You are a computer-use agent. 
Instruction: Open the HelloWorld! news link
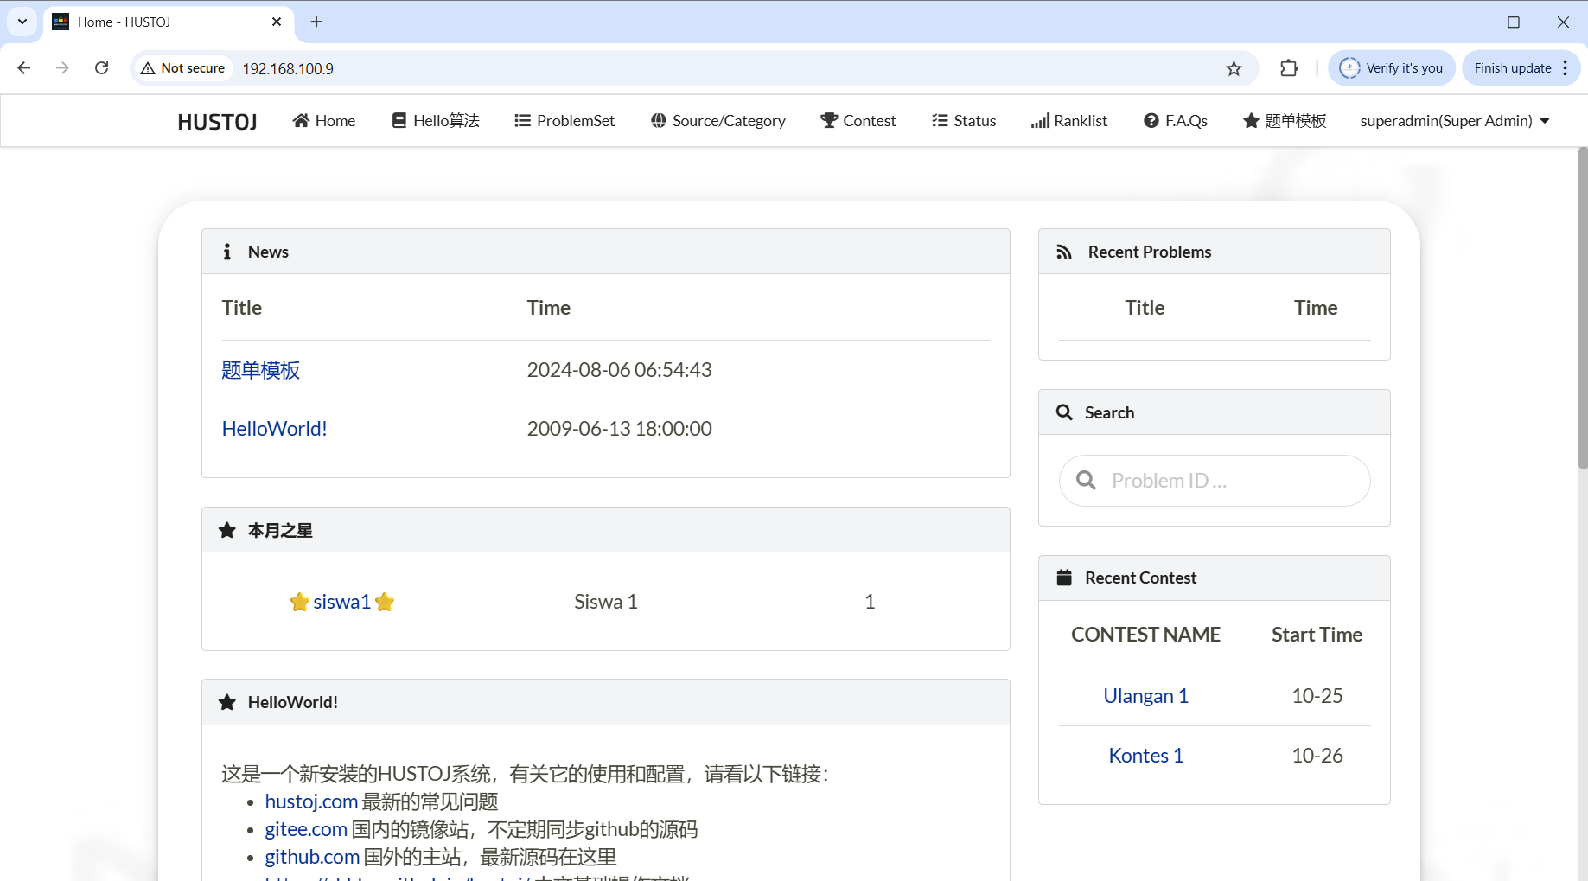click(x=274, y=429)
